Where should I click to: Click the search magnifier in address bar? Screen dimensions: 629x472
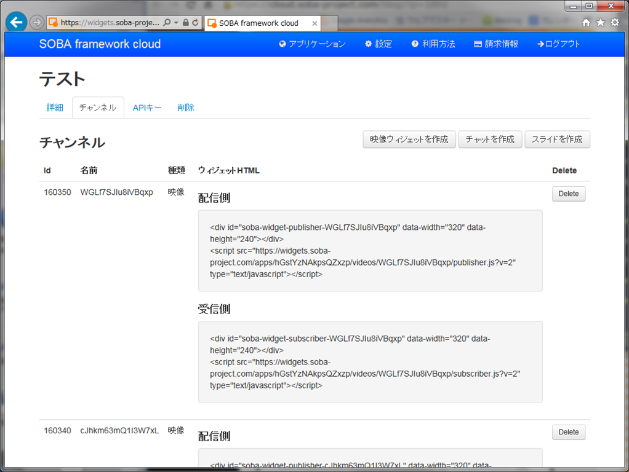pyautogui.click(x=167, y=23)
